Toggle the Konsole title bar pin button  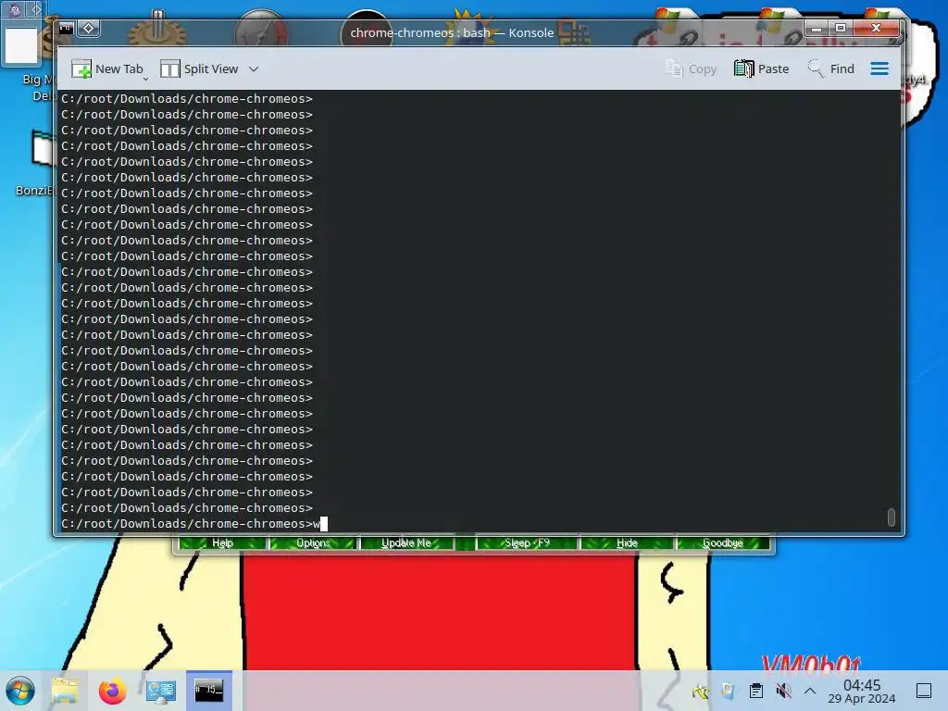88,29
